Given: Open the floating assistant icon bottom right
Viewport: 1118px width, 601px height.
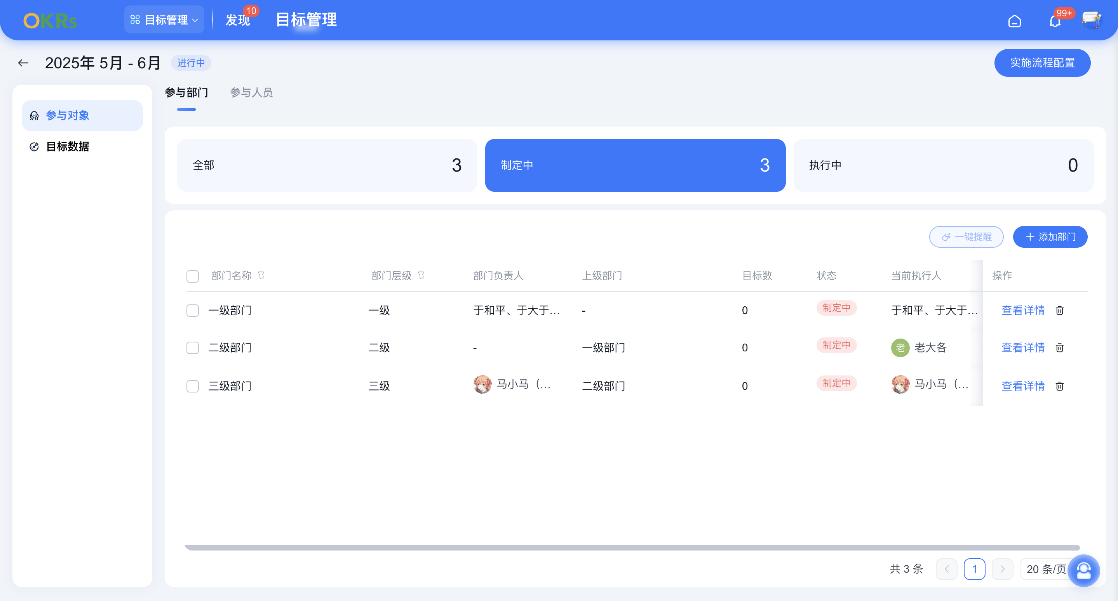Looking at the screenshot, I should click(1084, 571).
